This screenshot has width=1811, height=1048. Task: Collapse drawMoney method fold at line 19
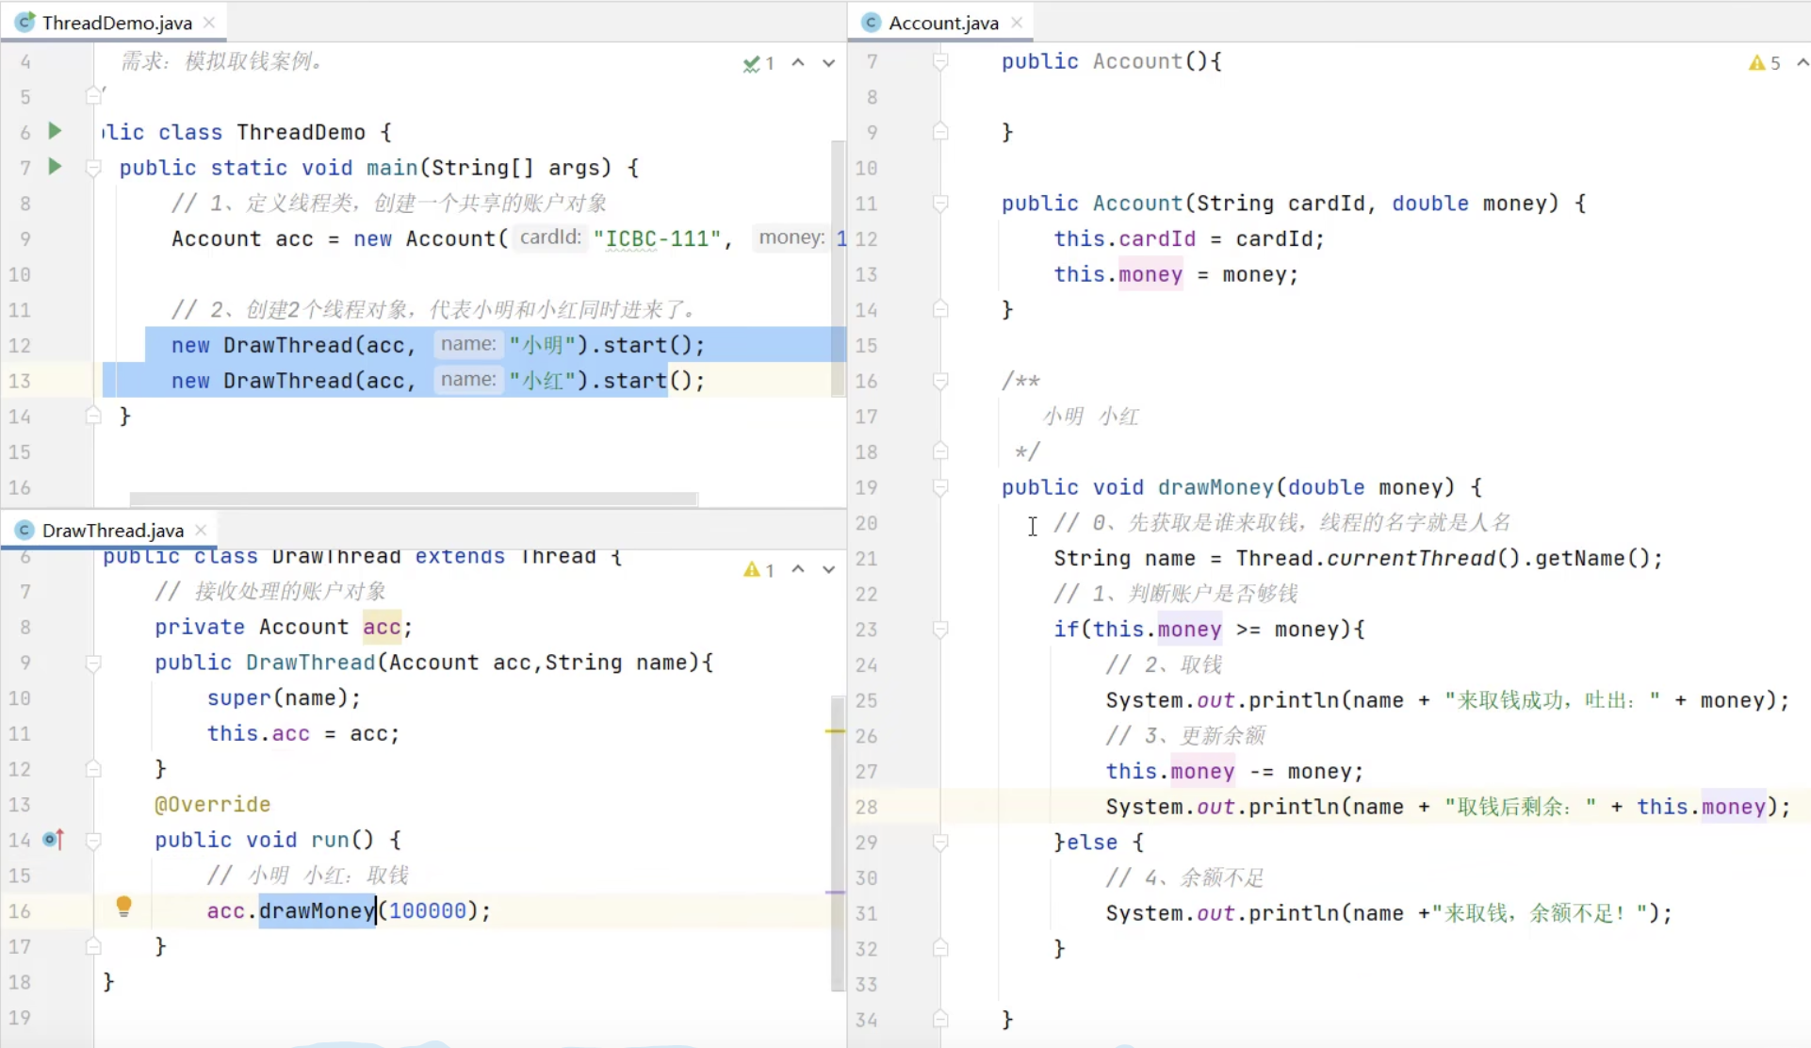click(x=939, y=487)
